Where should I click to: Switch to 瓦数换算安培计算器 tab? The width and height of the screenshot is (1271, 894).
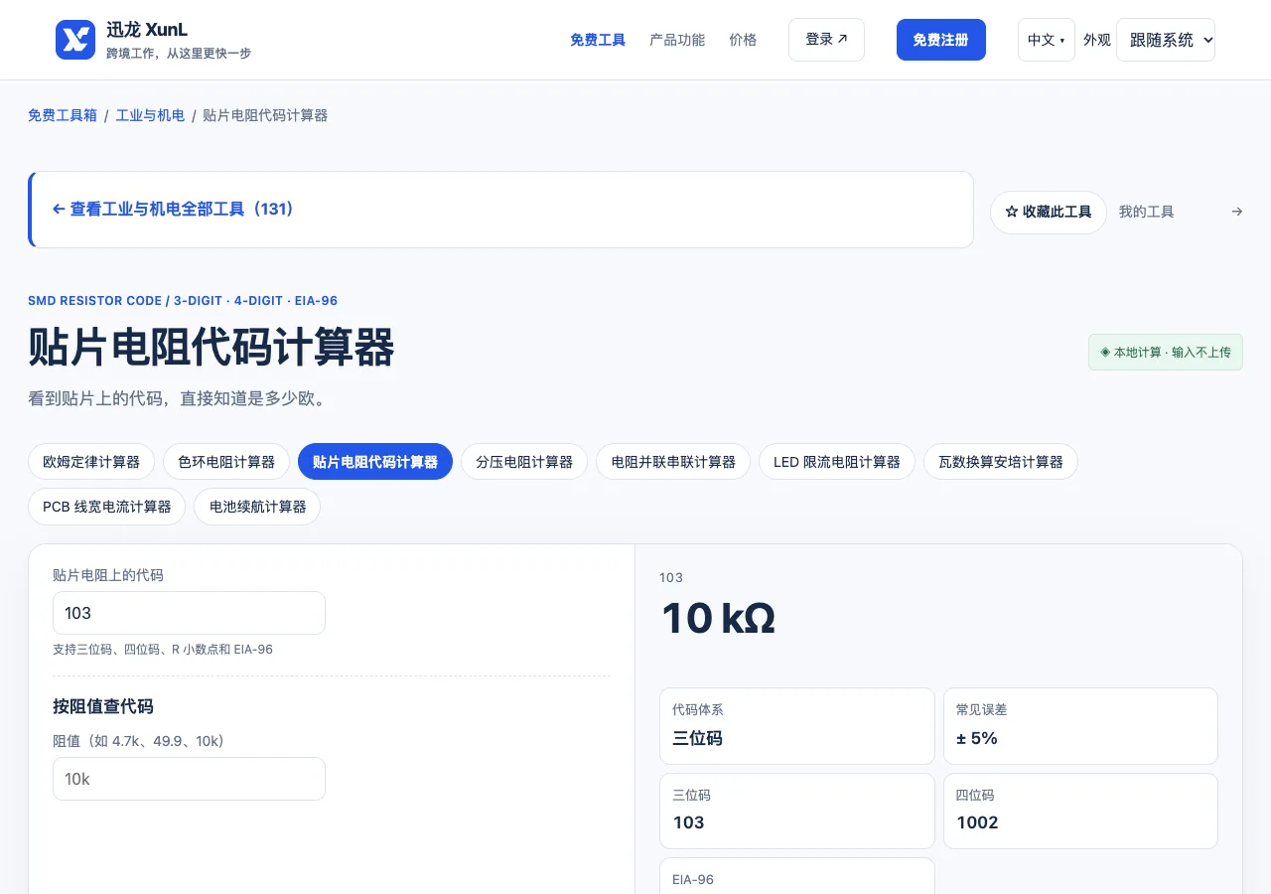pos(1001,462)
